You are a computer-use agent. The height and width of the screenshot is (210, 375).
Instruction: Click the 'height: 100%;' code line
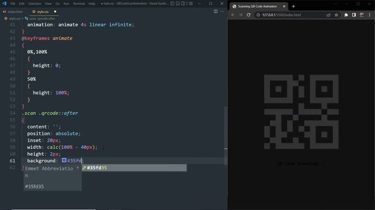point(51,93)
